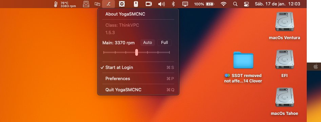This screenshot has width=321, height=122.
Task: Set fan to Auto mode
Action: 147,43
